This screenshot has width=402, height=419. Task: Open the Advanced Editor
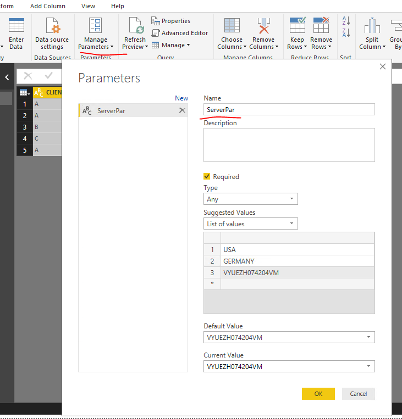180,33
